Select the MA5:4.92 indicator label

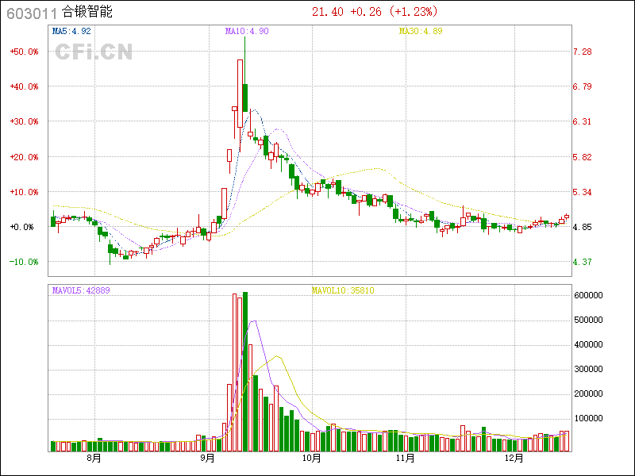point(72,32)
